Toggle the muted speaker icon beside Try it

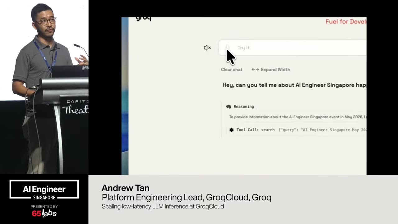point(207,48)
